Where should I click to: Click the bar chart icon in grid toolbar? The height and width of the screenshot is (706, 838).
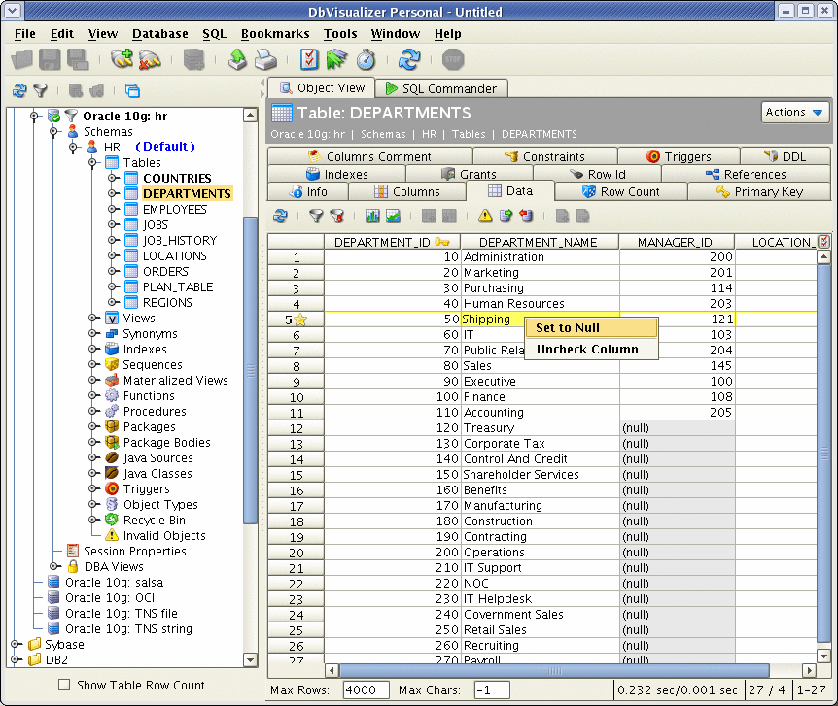[x=372, y=216]
